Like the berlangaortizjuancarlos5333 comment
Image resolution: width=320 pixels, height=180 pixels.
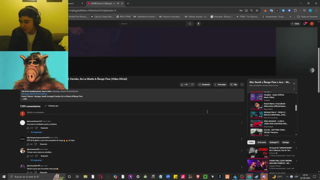tap(28, 144)
